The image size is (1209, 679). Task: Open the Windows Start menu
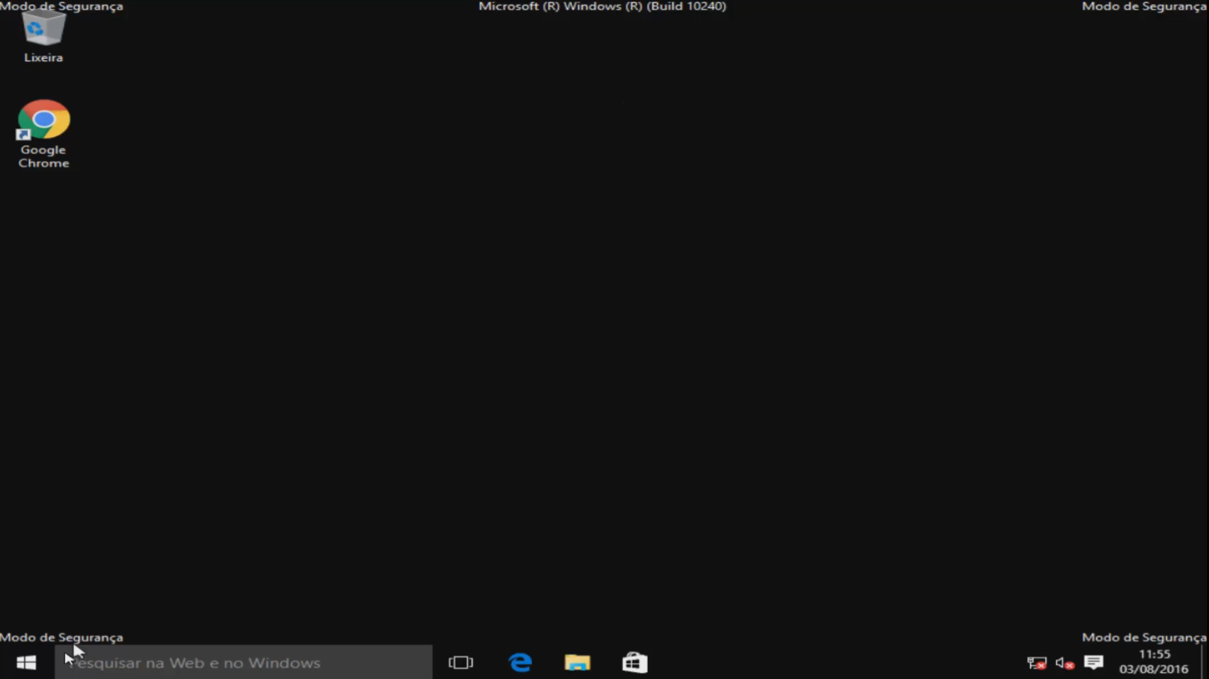(26, 662)
